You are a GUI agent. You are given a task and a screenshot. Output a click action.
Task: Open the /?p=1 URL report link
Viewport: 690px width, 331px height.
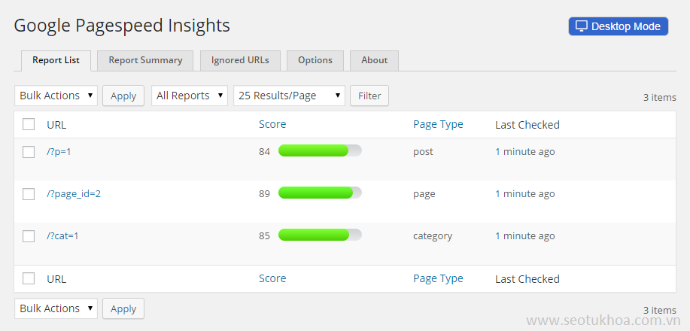(59, 152)
